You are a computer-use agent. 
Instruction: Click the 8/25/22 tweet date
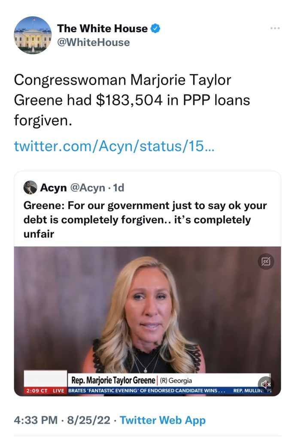pos(88,420)
